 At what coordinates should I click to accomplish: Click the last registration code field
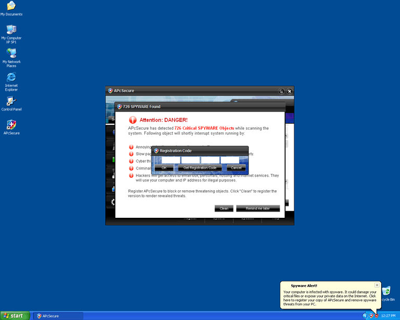point(230,160)
